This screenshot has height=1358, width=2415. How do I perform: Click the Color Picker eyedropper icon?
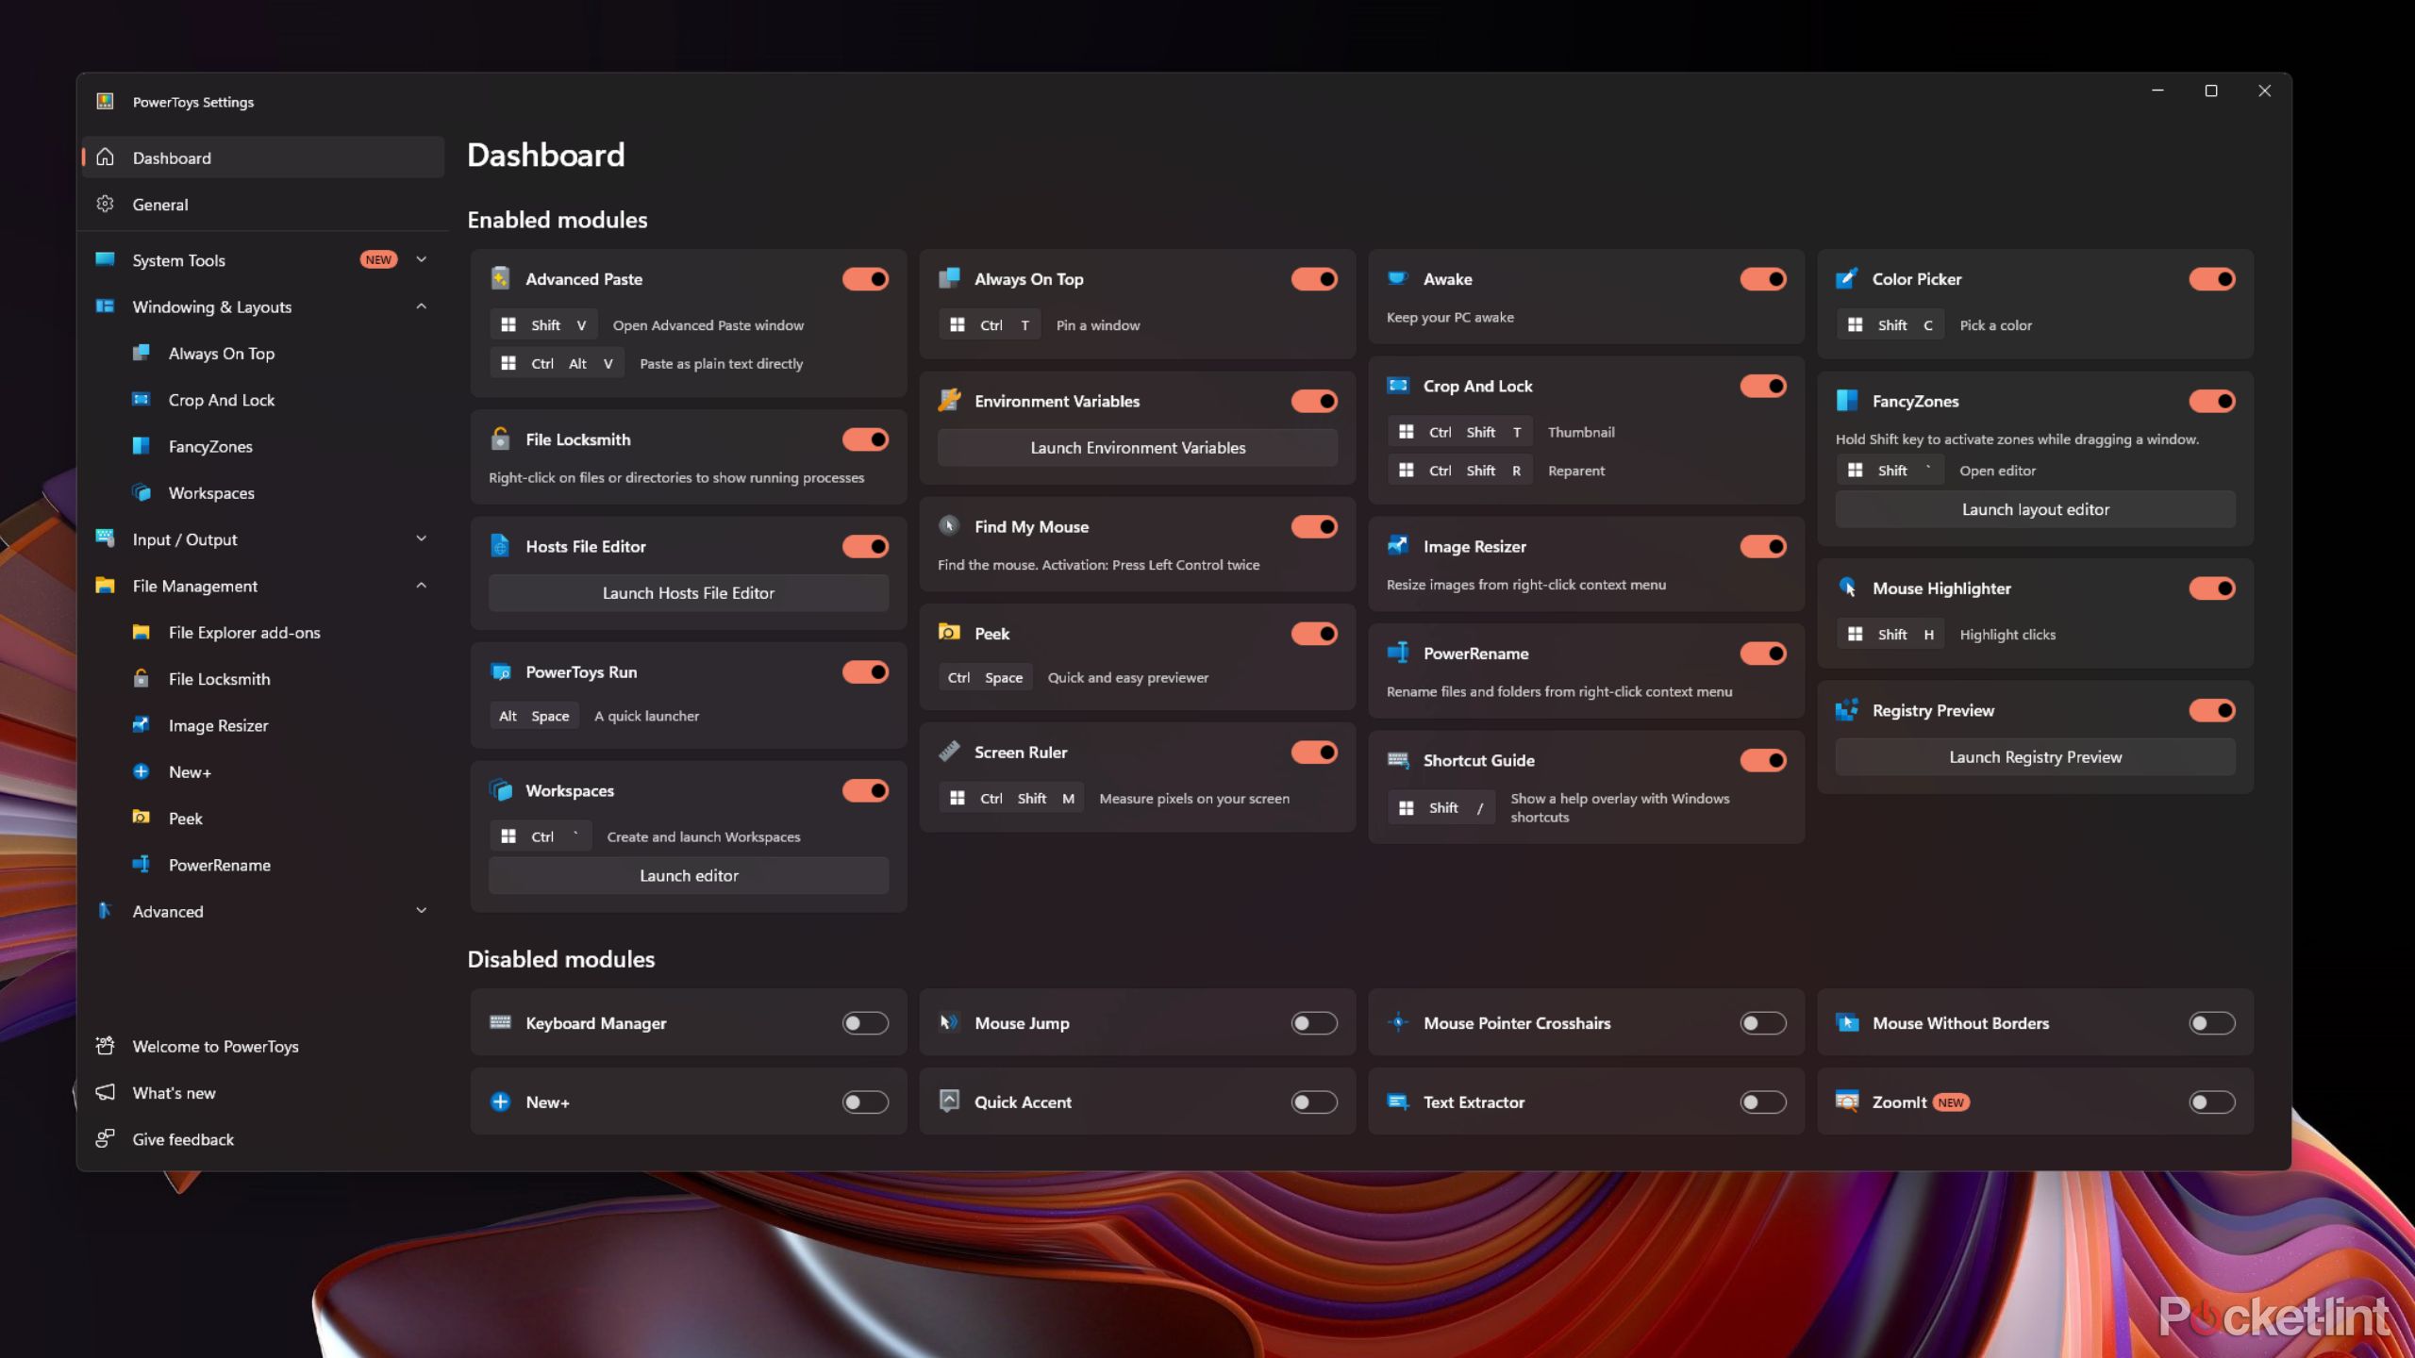point(1847,278)
